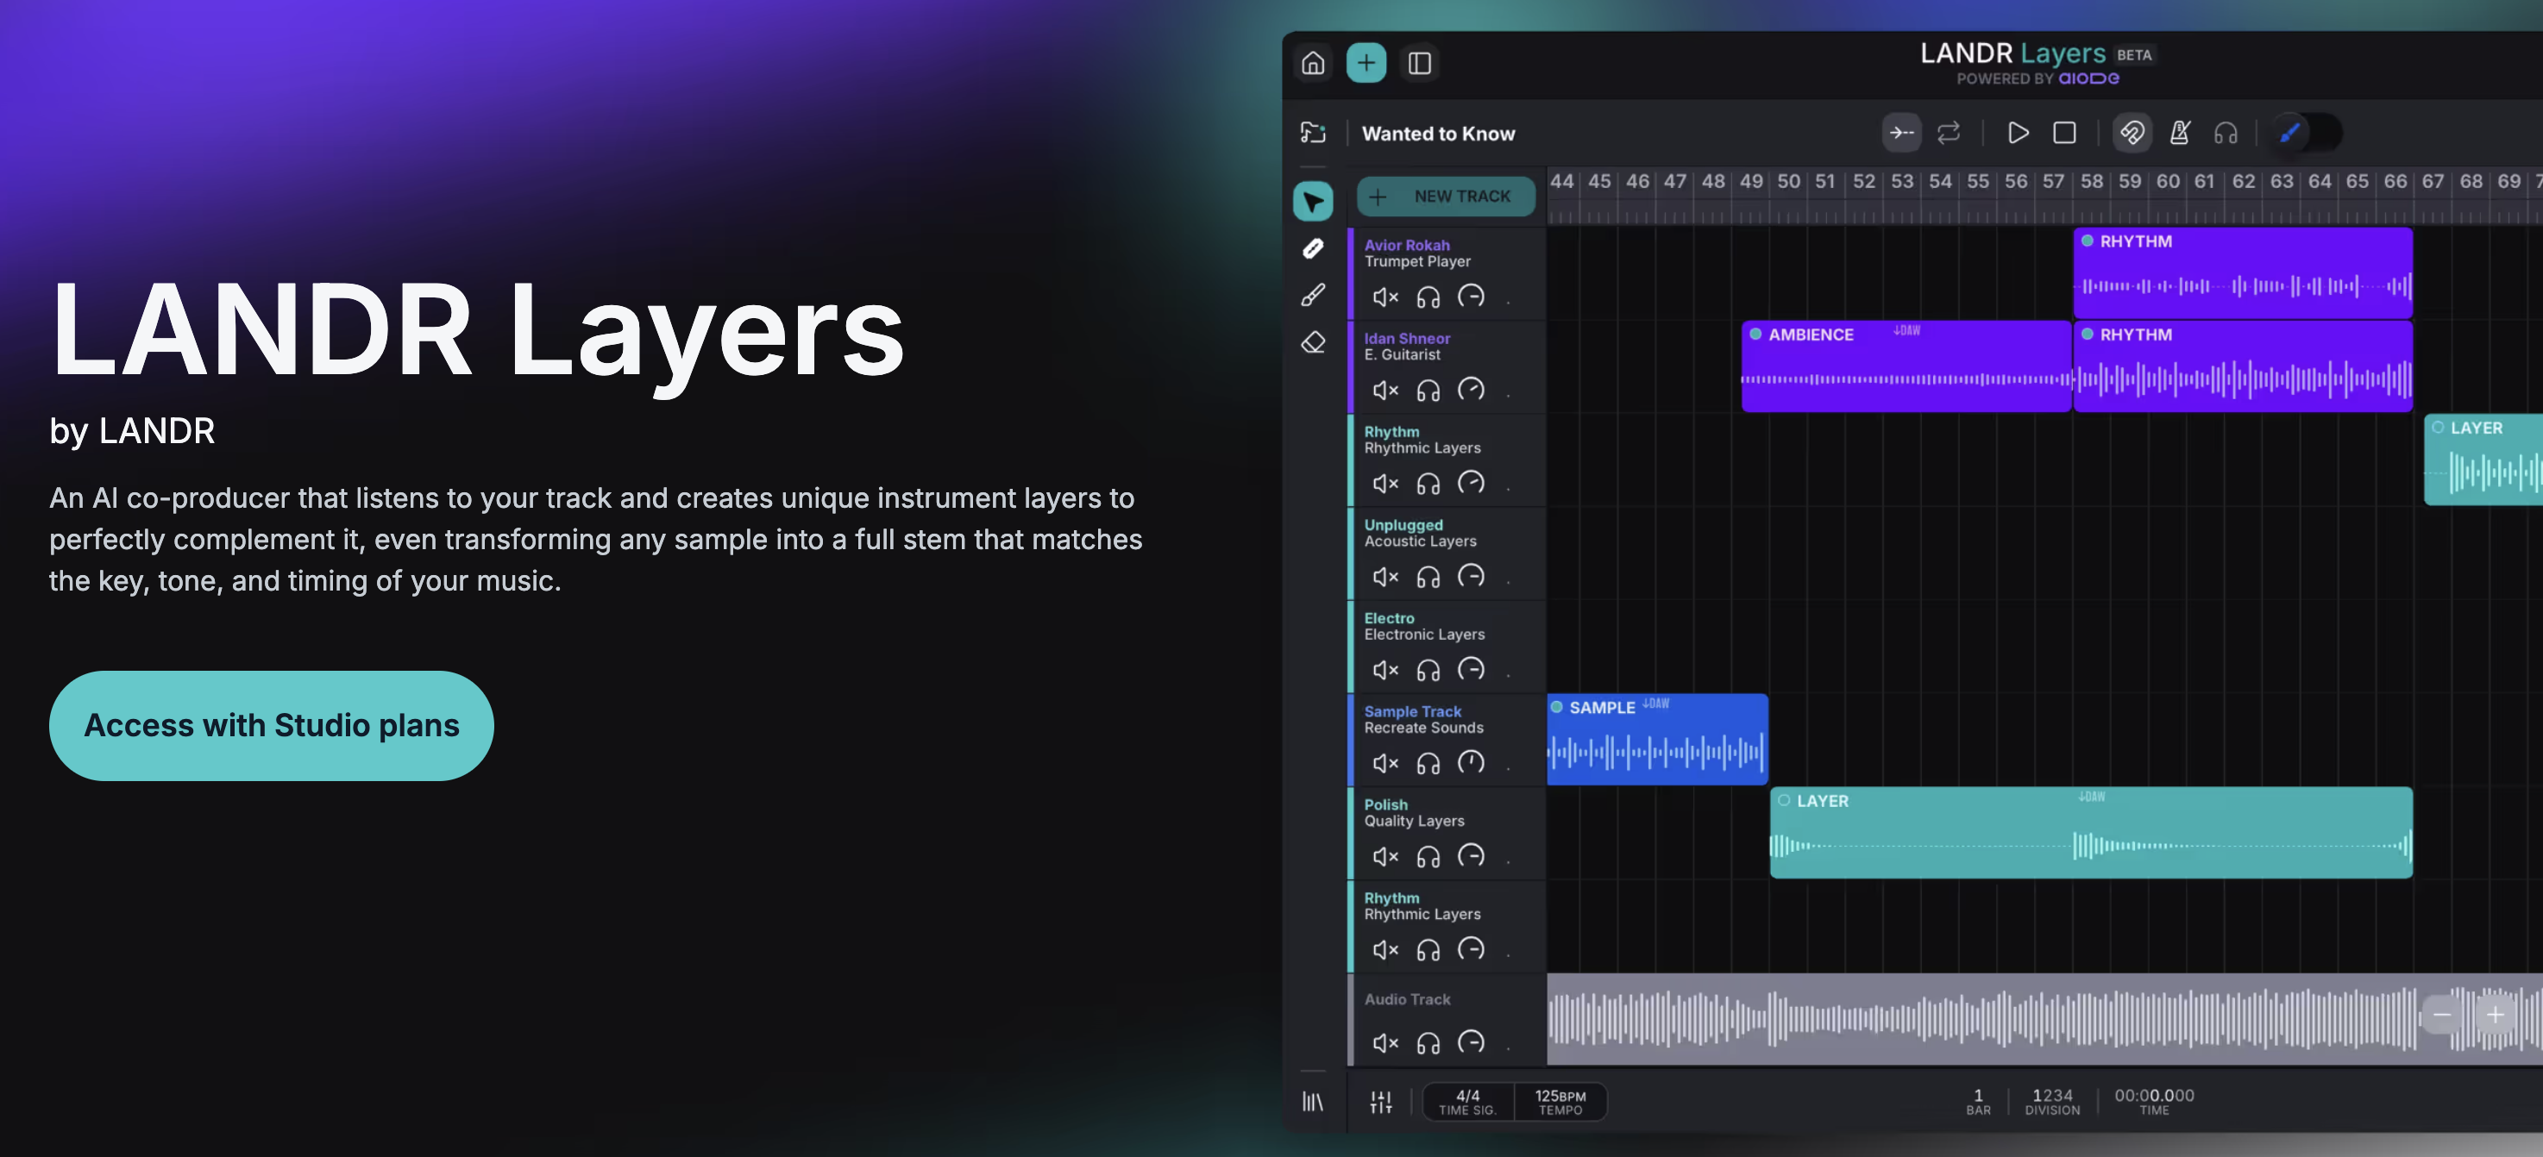The height and width of the screenshot is (1157, 2543).
Task: Select the blue SAMPLE clip
Action: click(1657, 740)
